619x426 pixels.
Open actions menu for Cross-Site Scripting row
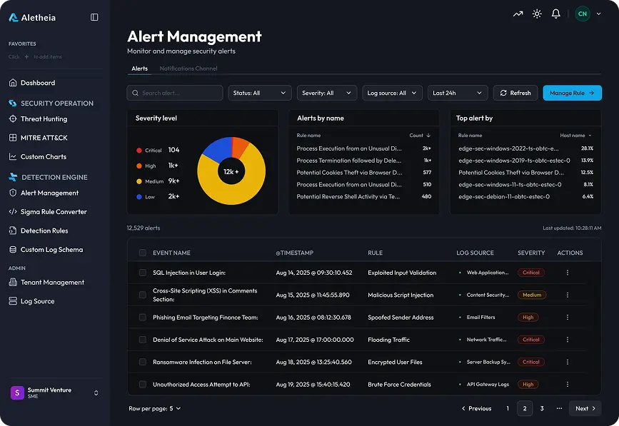point(568,295)
